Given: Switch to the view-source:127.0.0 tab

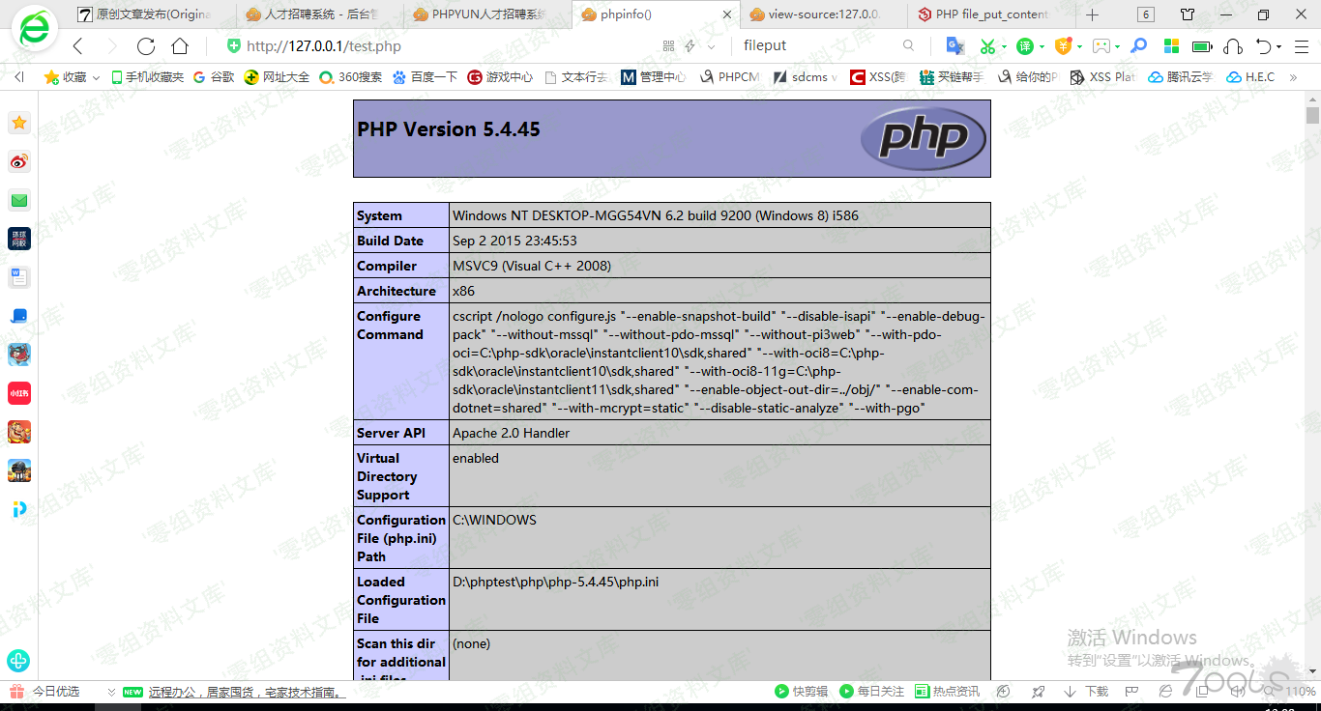Looking at the screenshot, I should coord(822,14).
